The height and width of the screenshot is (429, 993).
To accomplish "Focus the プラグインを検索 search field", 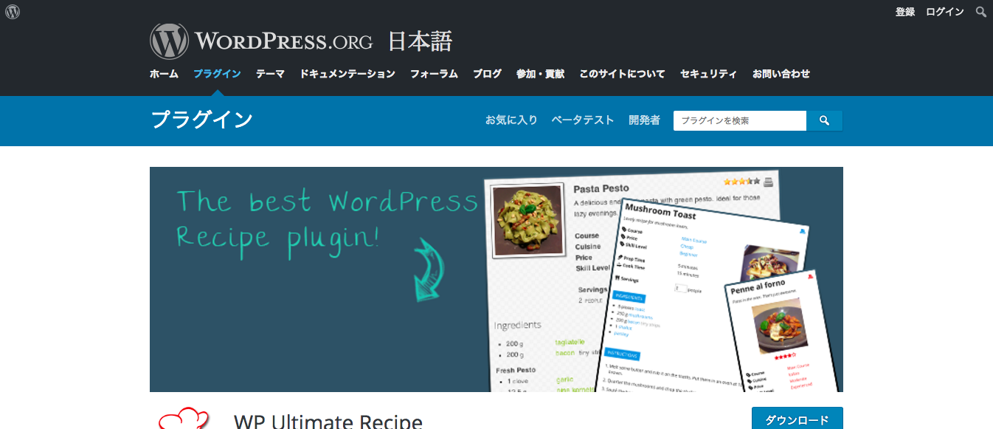I will 740,120.
